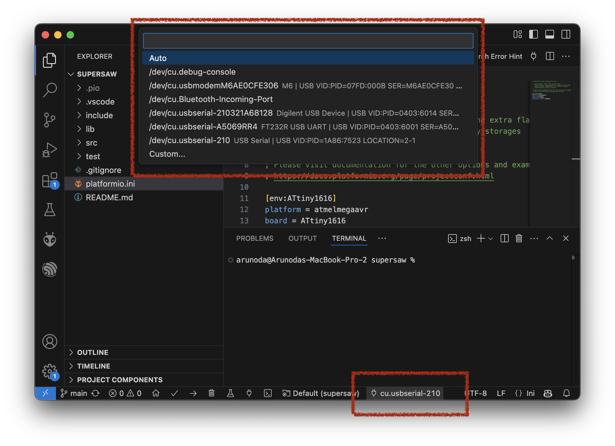Click errors and warnings count in status bar
615x446 pixels.
pos(125,393)
